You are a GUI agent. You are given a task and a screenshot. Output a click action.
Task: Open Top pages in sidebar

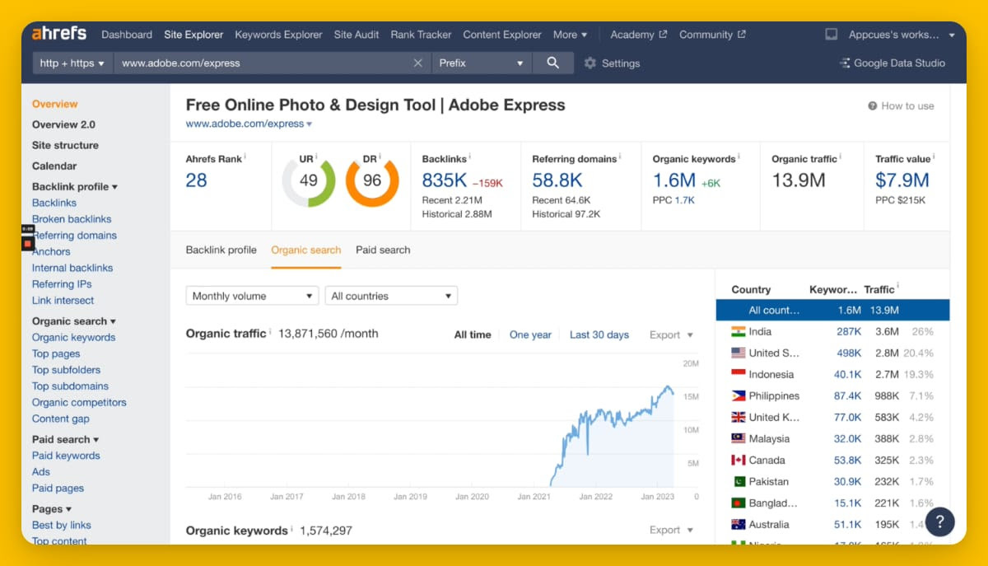pos(56,353)
